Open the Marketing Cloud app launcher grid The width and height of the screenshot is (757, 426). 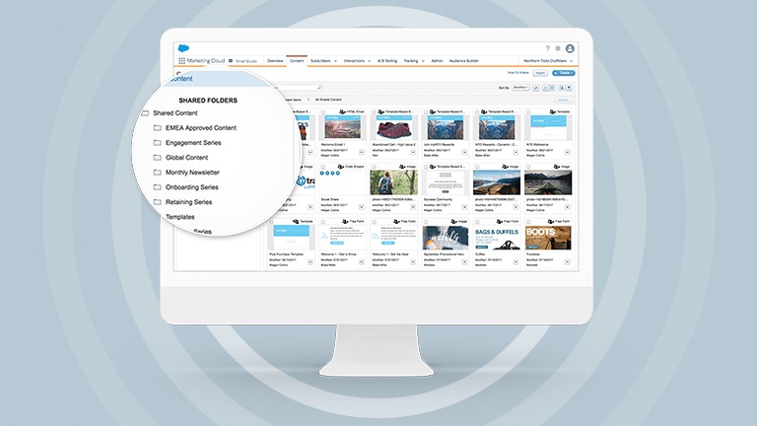[182, 60]
